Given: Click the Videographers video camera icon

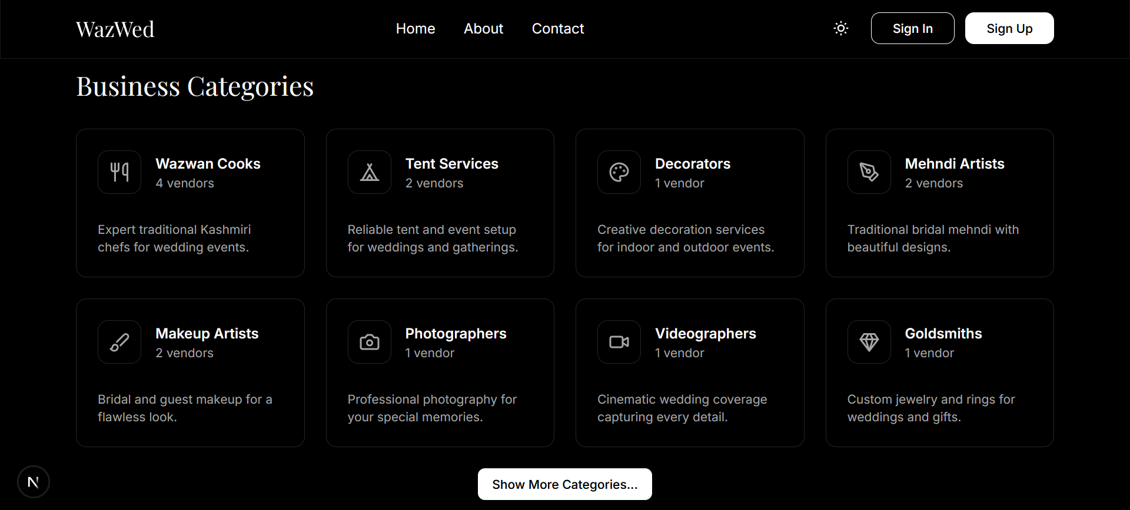Looking at the screenshot, I should coord(619,342).
